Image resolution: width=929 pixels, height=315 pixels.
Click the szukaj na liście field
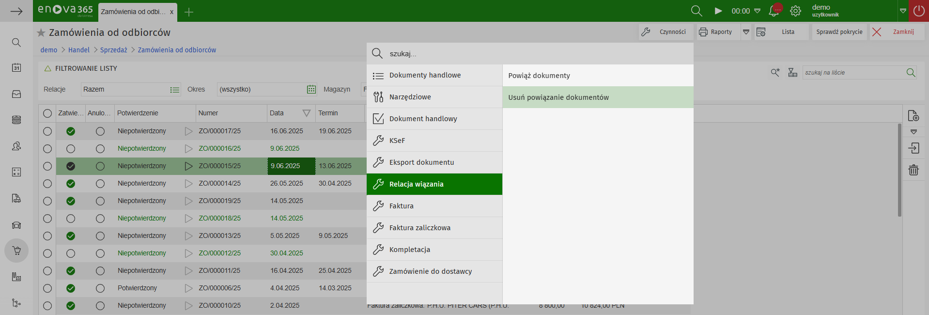pyautogui.click(x=852, y=73)
